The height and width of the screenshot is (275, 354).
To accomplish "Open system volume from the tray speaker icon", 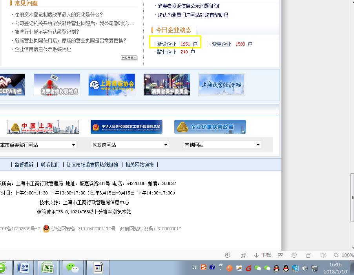I will tap(305, 268).
